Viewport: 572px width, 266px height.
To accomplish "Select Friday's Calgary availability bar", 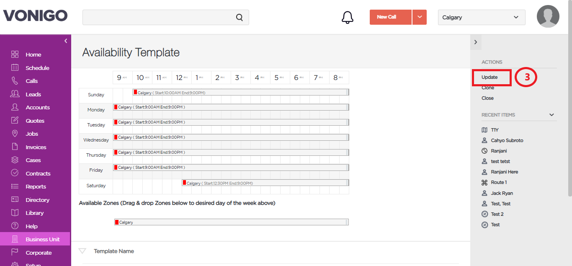I will 231,168.
